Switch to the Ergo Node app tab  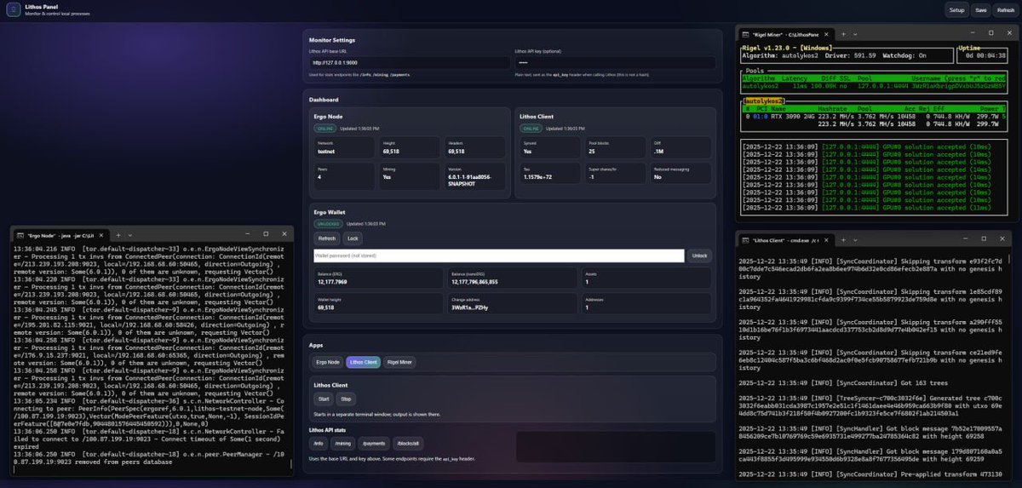tap(328, 362)
